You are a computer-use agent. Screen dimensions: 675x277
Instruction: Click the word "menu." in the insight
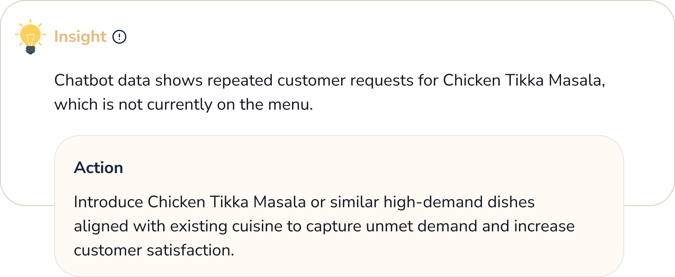tap(291, 104)
